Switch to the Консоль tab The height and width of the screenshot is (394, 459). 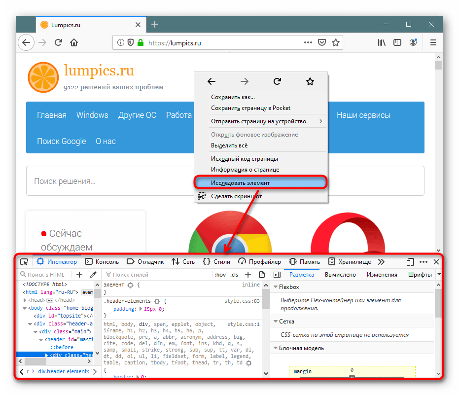[102, 262]
